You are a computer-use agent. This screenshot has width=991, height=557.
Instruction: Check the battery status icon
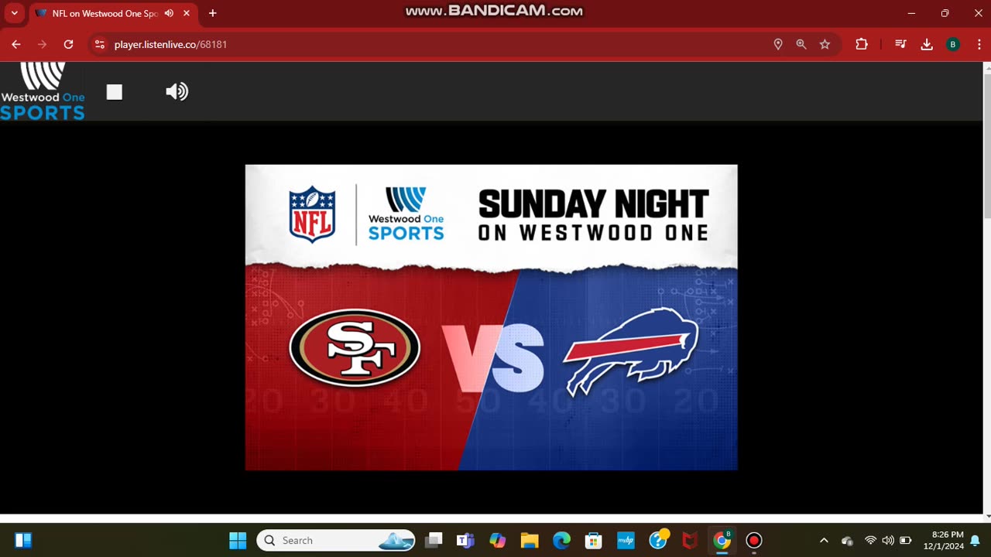pos(905,540)
